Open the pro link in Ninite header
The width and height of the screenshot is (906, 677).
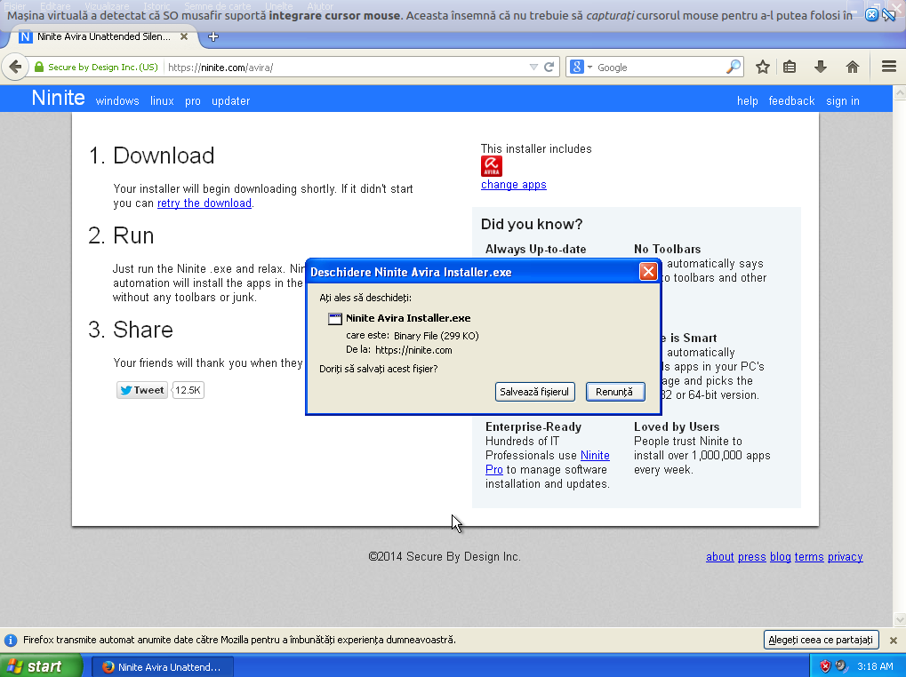192,101
